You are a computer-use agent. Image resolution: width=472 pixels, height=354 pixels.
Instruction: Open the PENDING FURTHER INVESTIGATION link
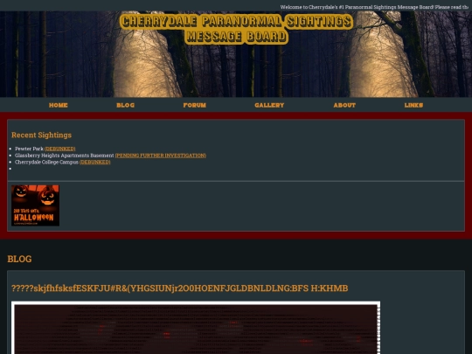[x=161, y=156]
